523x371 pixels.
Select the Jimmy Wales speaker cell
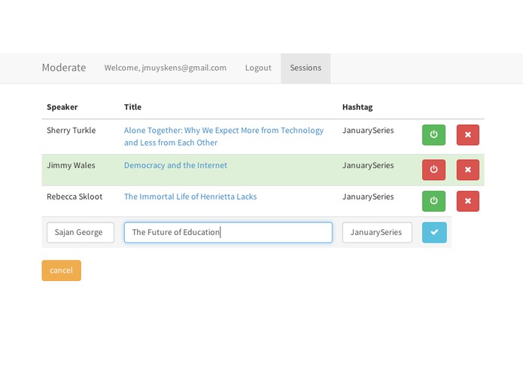(x=71, y=165)
